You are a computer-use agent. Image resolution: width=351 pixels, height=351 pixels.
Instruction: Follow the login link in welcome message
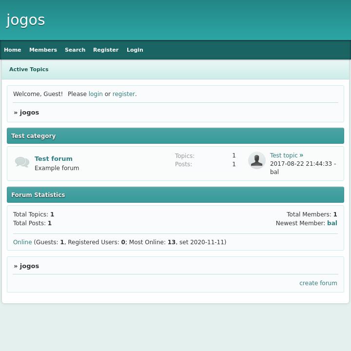(x=96, y=94)
